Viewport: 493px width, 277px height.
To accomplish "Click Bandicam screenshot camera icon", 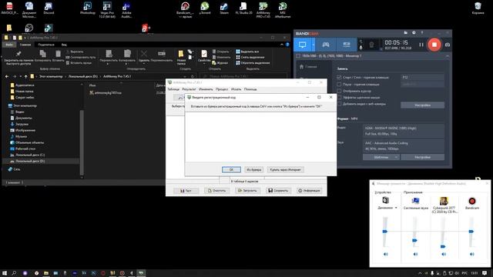I will coord(447,45).
